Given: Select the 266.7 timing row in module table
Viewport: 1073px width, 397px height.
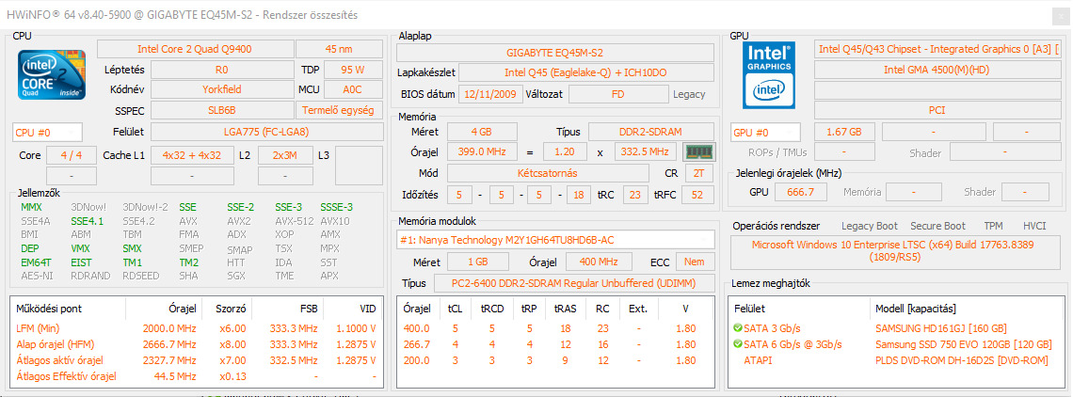Looking at the screenshot, I should tap(555, 344).
